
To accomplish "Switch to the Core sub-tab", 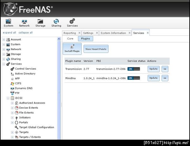I will click(70, 39).
